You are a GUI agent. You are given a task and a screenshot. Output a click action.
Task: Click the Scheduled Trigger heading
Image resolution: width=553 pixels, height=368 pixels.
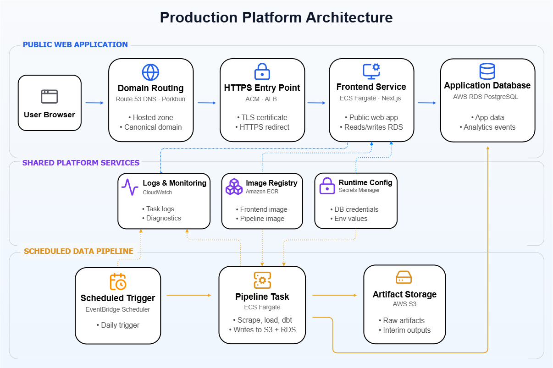[x=118, y=298]
